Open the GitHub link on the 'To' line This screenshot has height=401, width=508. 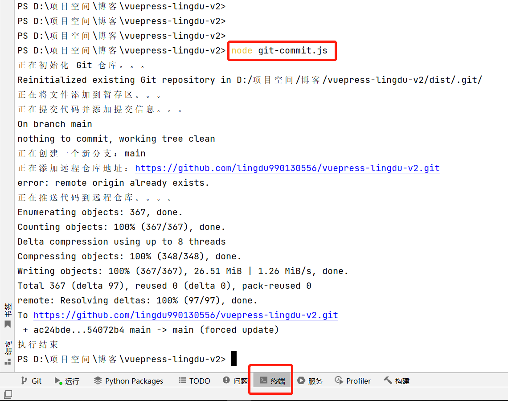pyautogui.click(x=185, y=315)
